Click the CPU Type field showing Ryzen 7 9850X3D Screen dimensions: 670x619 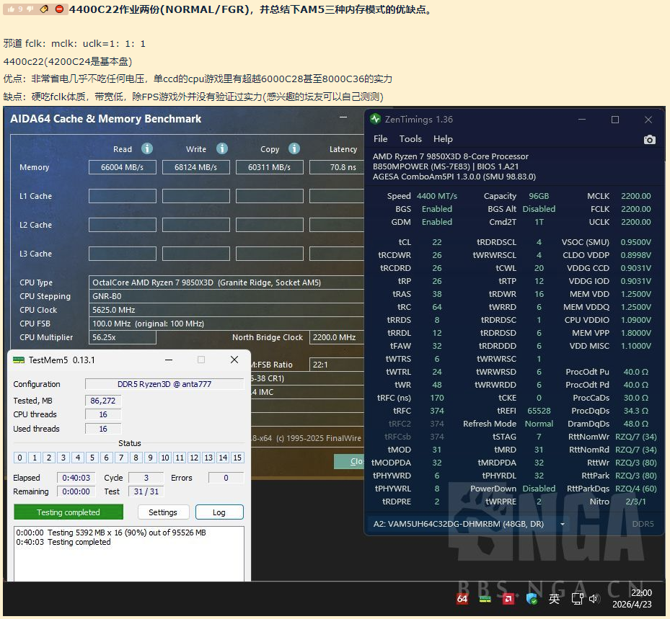(226, 282)
